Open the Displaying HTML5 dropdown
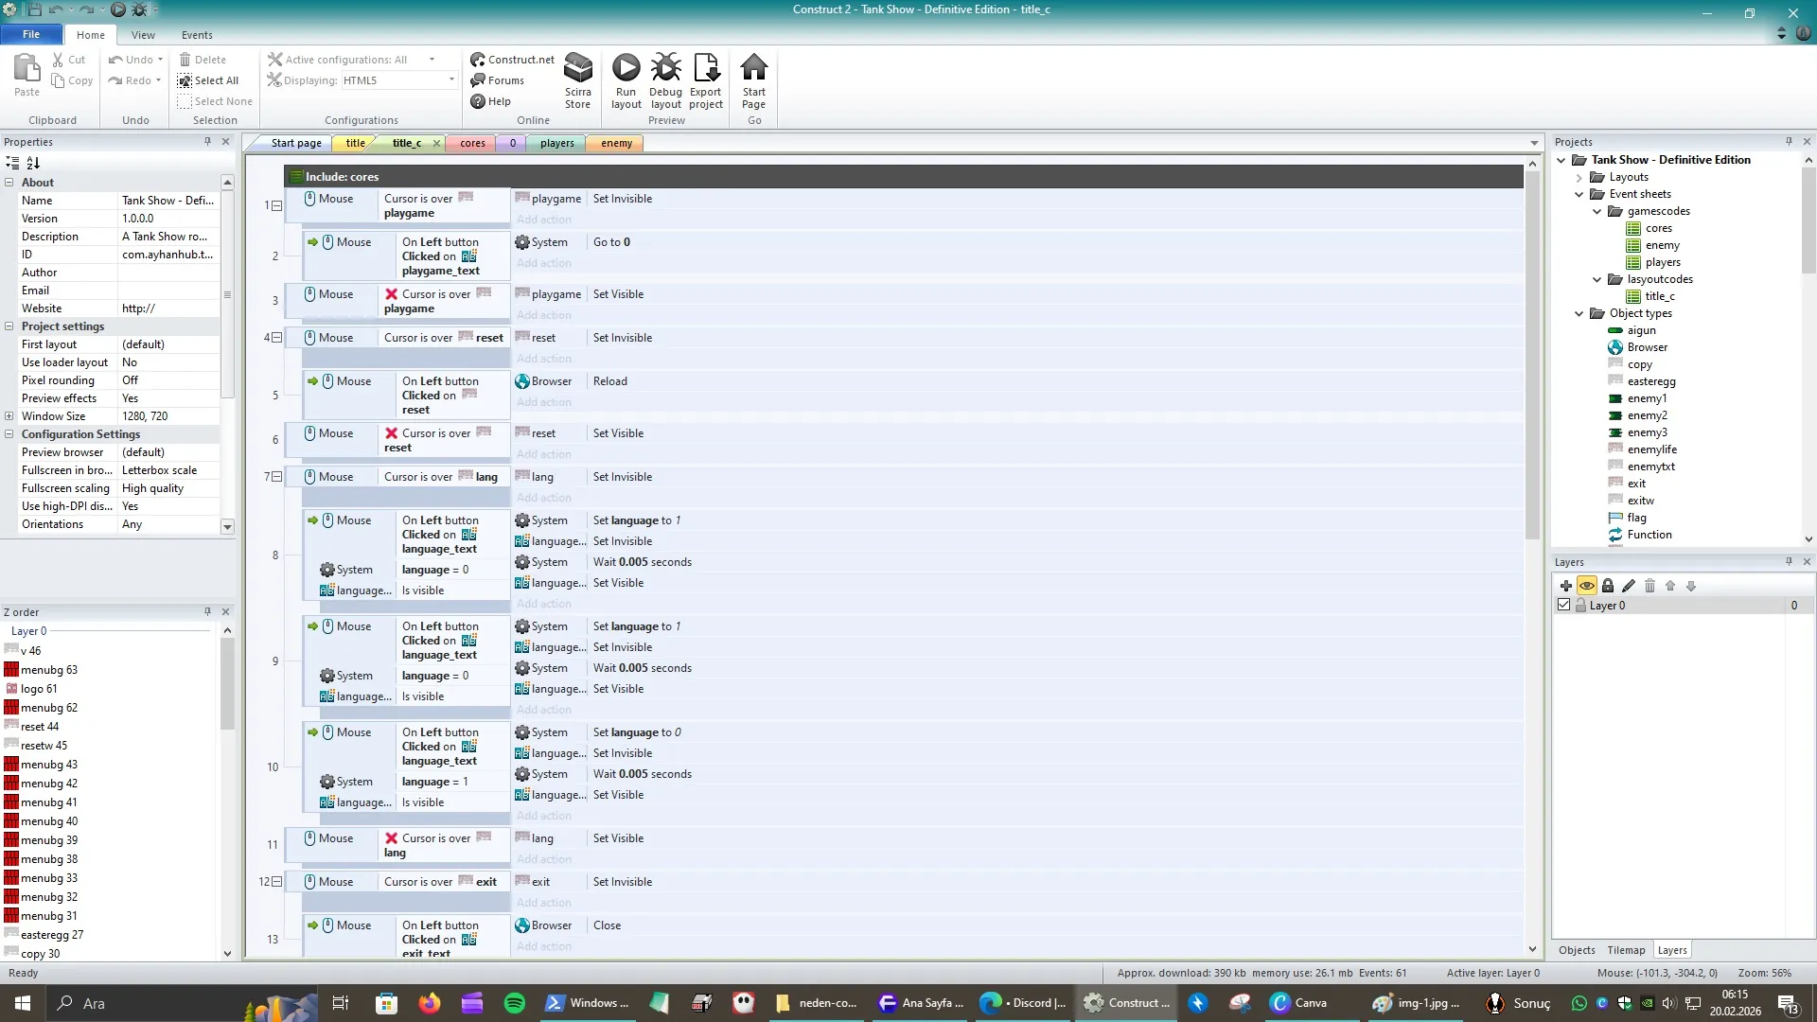 point(451,80)
